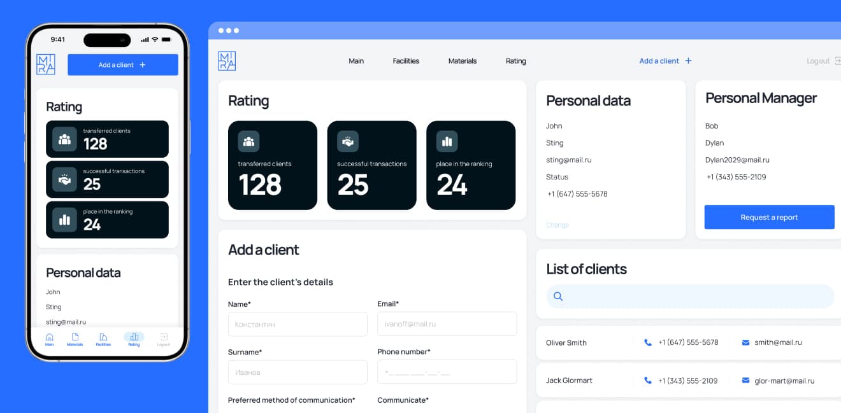Go to Facilities in the top navigation
The height and width of the screenshot is (413, 841).
point(406,61)
